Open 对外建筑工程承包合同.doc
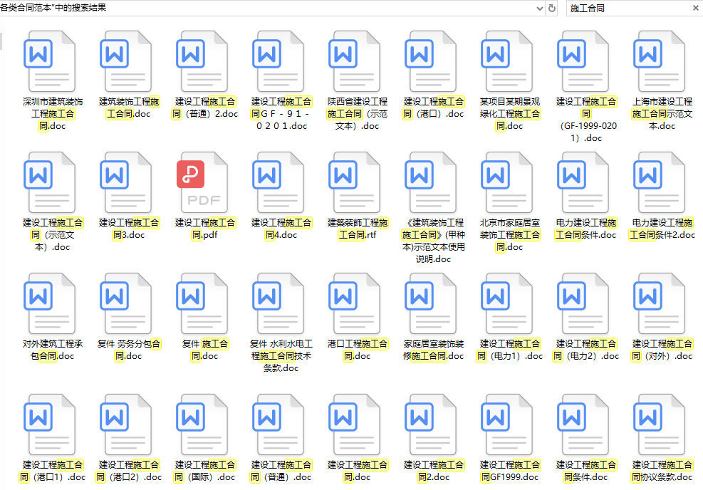Image resolution: width=703 pixels, height=490 pixels. pos(51,305)
